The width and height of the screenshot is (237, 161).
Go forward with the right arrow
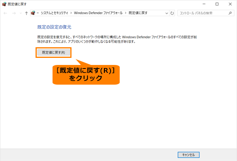(14, 13)
